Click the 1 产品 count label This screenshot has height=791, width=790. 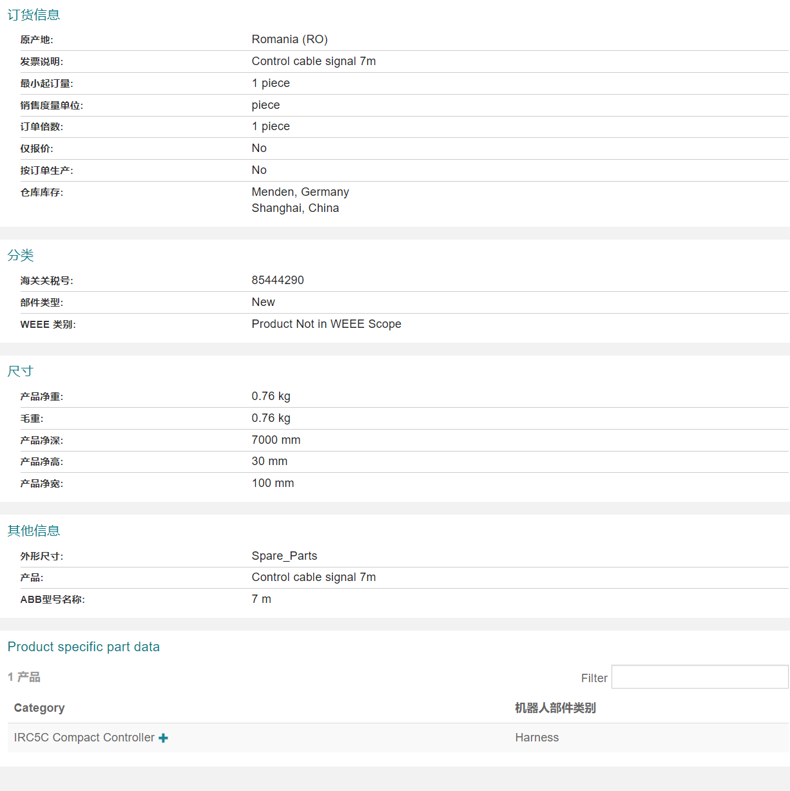(24, 677)
